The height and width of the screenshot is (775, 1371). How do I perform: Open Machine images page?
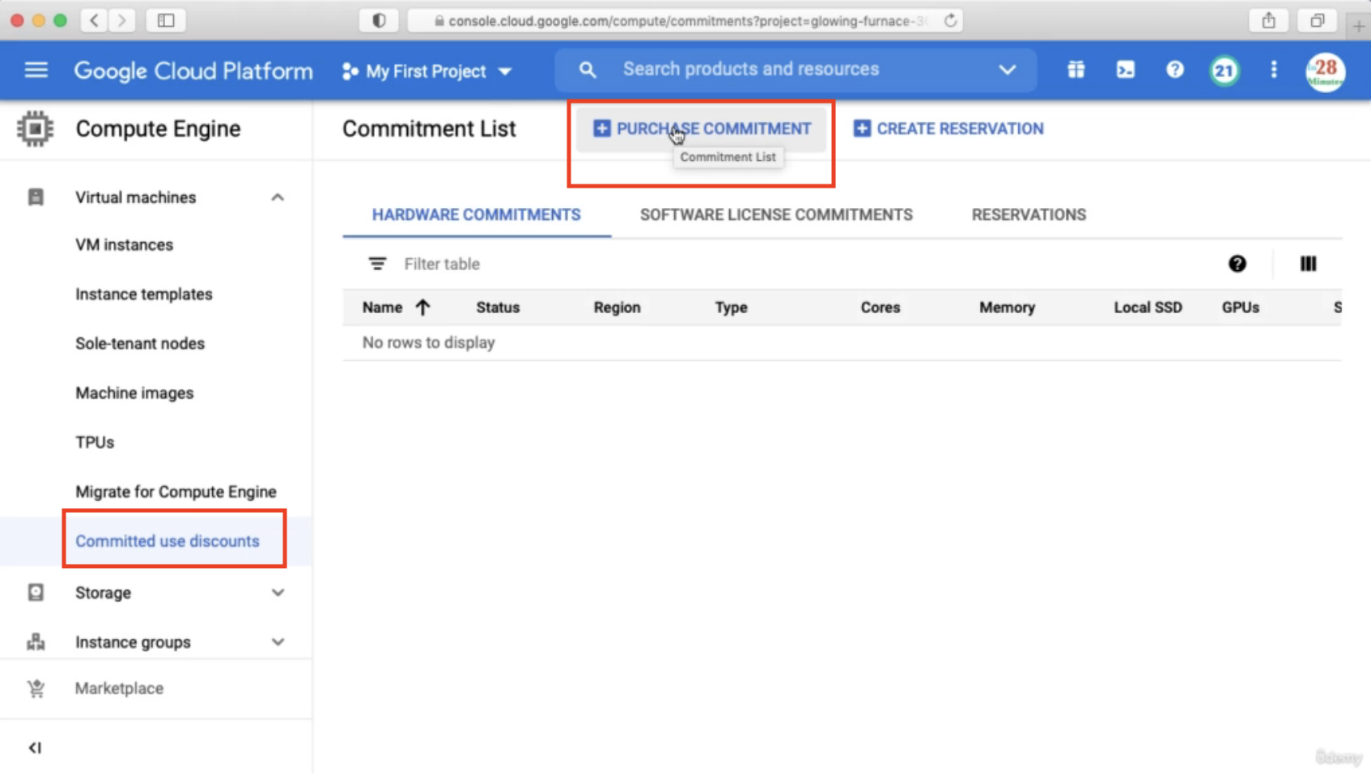[x=134, y=393]
